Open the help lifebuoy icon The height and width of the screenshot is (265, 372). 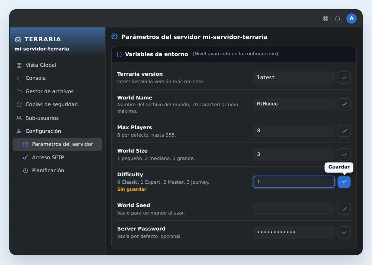[325, 19]
